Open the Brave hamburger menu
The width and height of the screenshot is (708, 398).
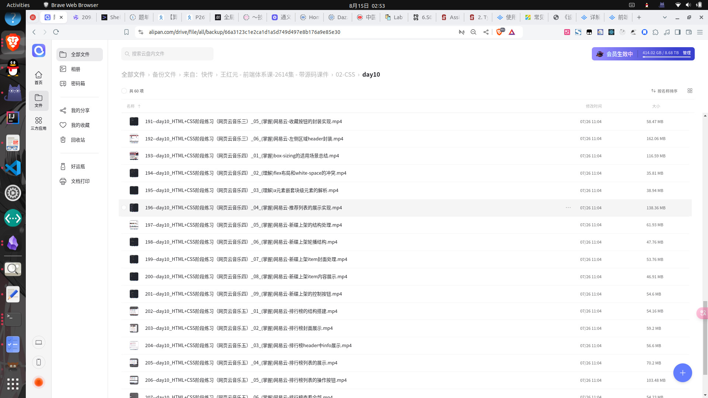click(x=700, y=32)
